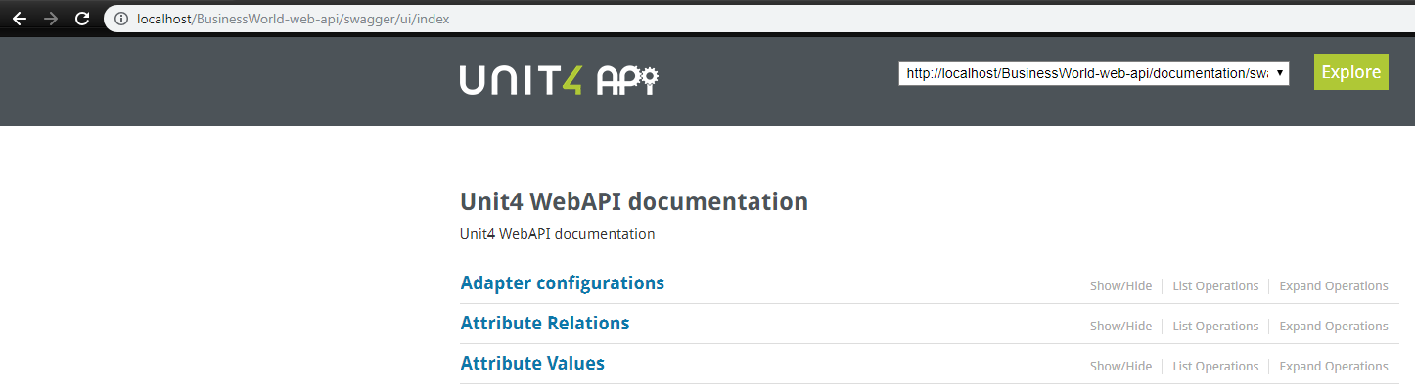The image size is (1415, 392).
Task: List Operations for Adapter configurations
Action: click(1215, 286)
